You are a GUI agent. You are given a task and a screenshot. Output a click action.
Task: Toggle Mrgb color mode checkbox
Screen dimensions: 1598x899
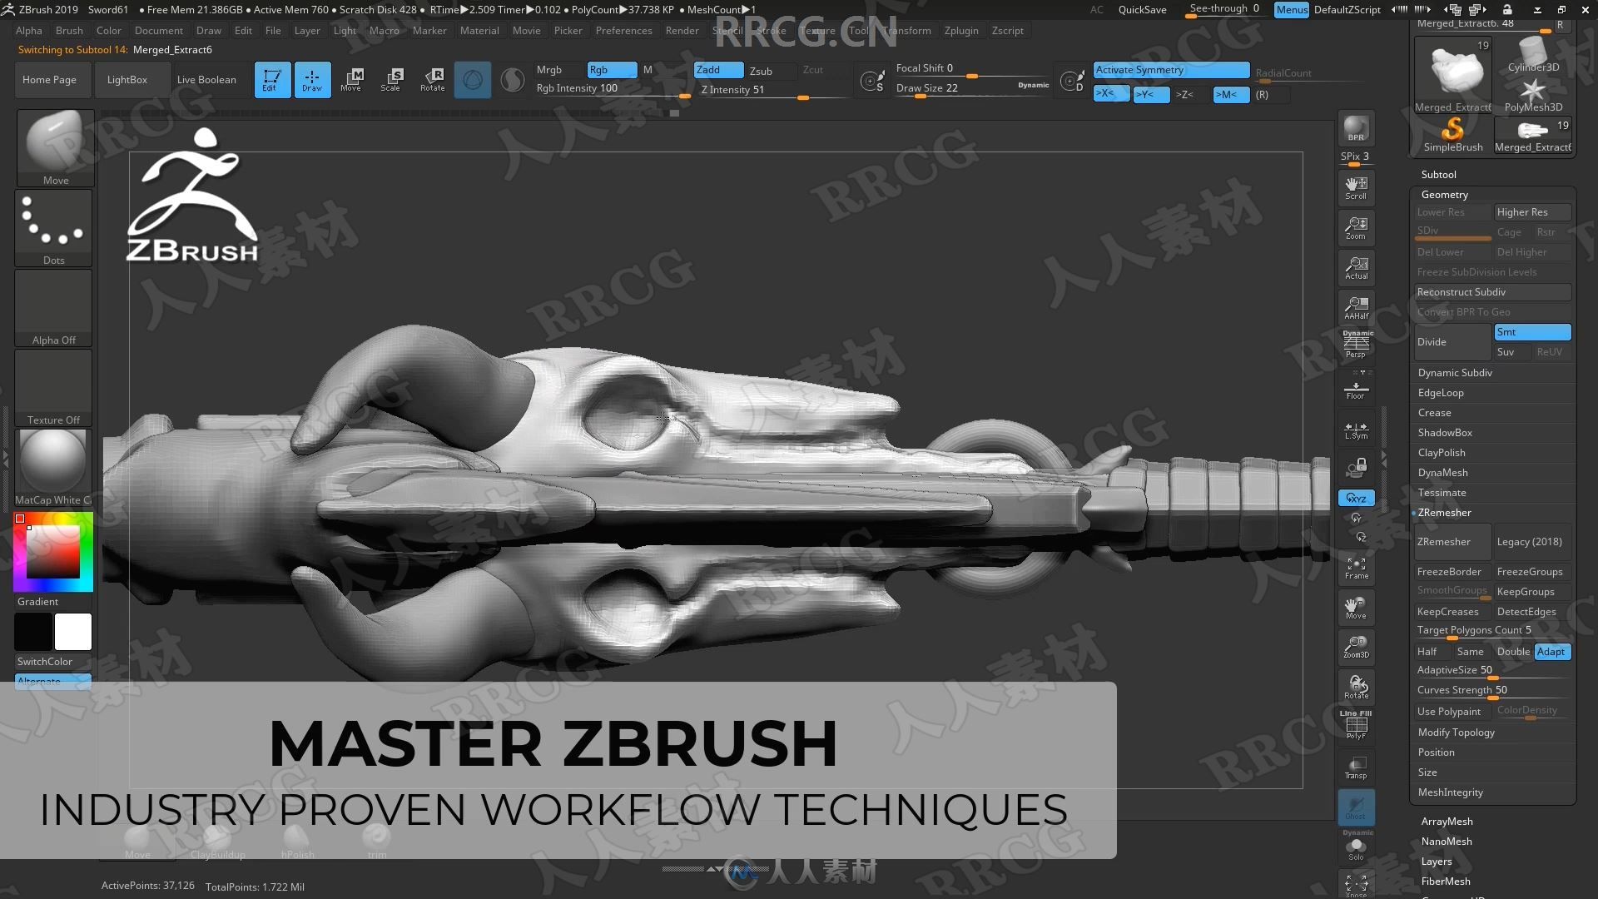[x=548, y=68]
